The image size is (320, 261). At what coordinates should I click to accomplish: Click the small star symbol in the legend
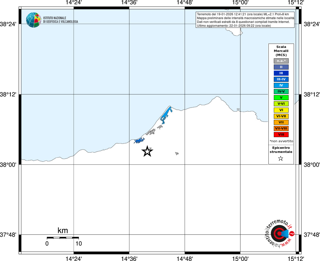(281, 159)
